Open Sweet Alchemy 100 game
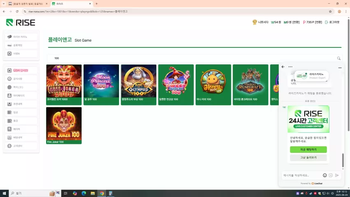This screenshot has width=350, height=197. tap(176, 84)
